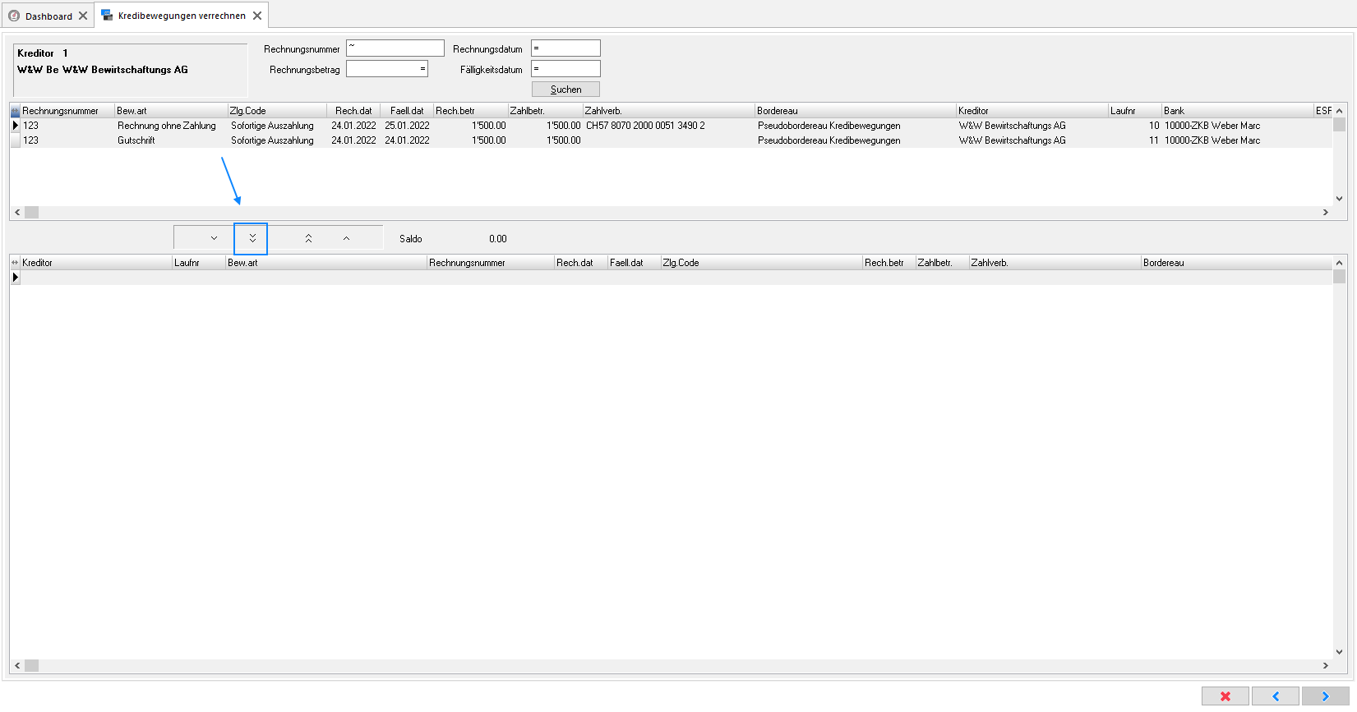Click upper table's vertical scroll down arrow
1357x712 pixels.
coord(1339,198)
